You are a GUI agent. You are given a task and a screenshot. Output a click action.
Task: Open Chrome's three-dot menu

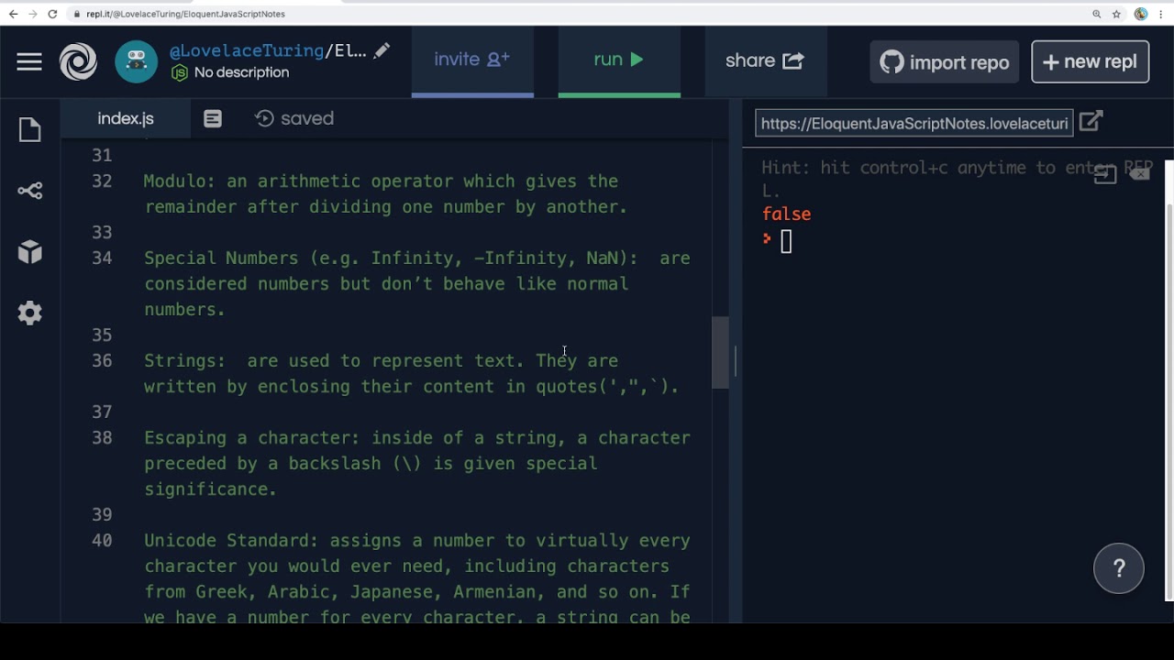(1161, 14)
